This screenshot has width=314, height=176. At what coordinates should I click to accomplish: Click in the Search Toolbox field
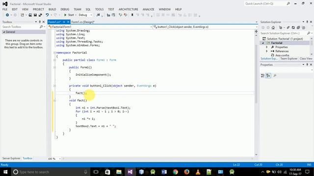[x=21, y=27]
